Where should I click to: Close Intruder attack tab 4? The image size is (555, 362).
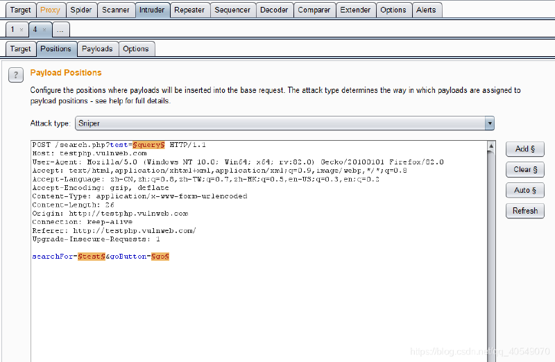click(44, 30)
